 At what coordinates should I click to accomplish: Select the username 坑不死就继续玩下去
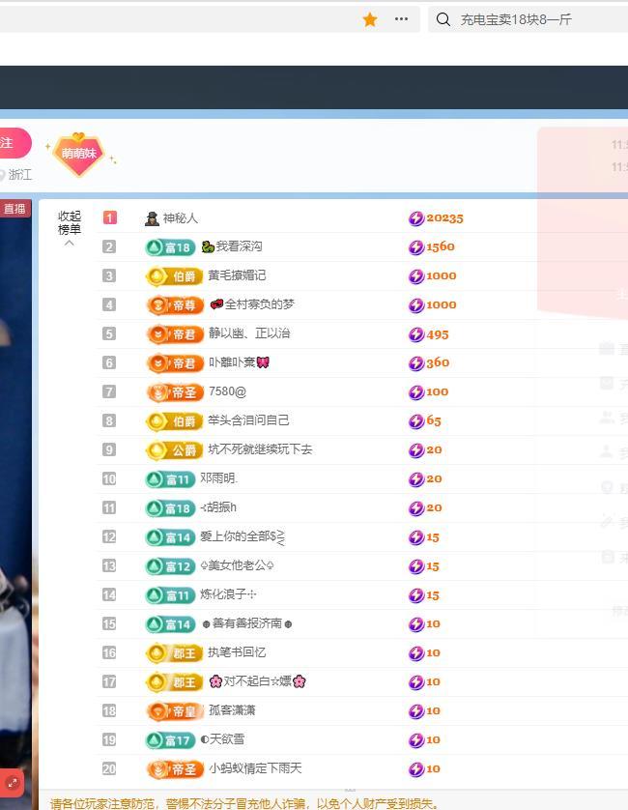pyautogui.click(x=260, y=449)
